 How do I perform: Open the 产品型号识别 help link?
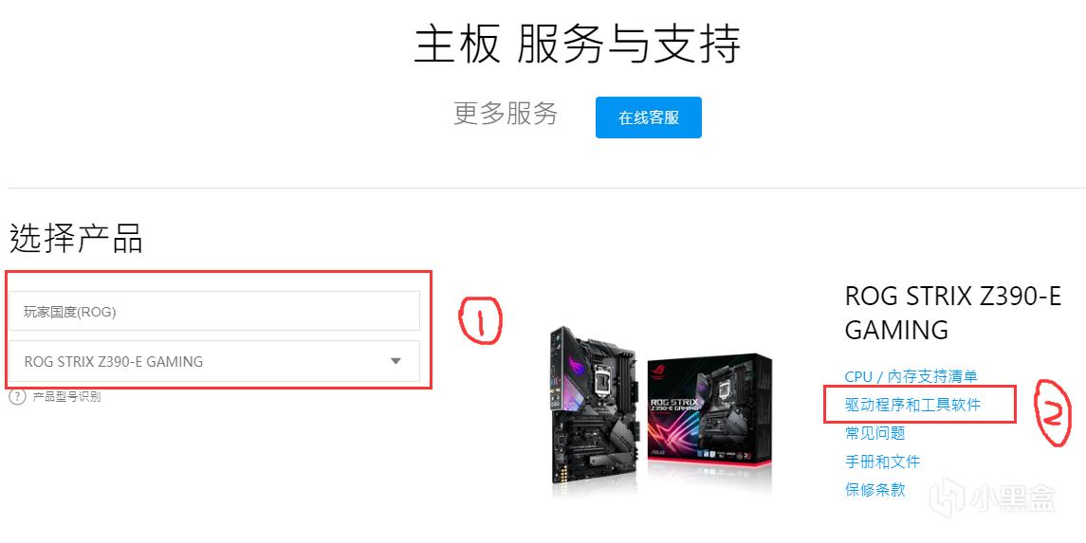66,397
